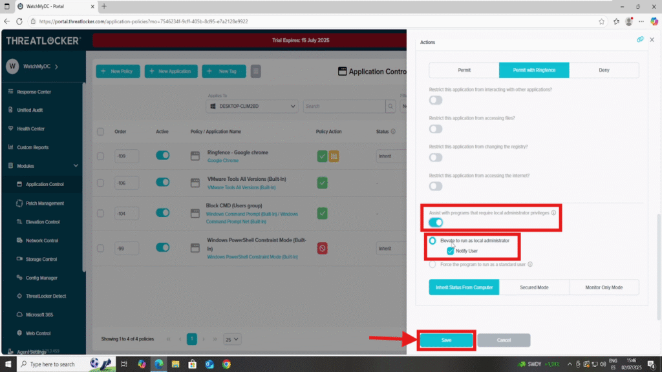
Task: Select Permit with Ringfence tab
Action: pyautogui.click(x=534, y=70)
